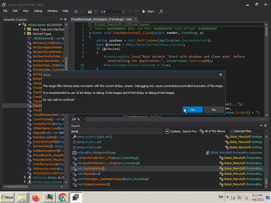Open the Help menu
Image resolution: width=271 pixels, height=203 pixels.
tap(66, 11)
